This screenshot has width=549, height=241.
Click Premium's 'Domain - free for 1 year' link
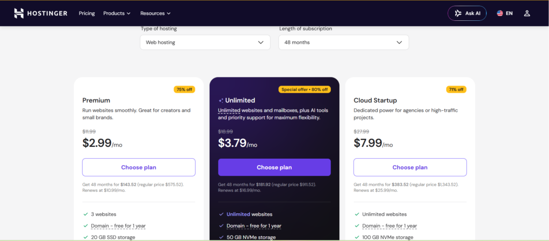[118, 226]
